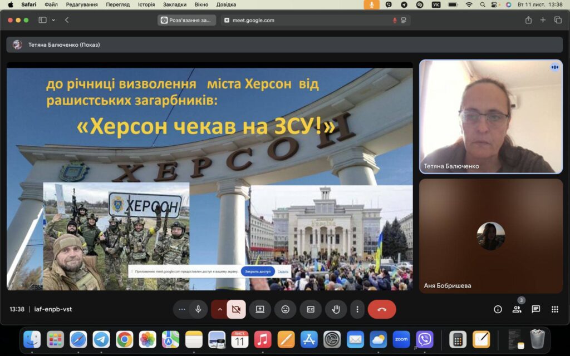
Task: Show the participants list
Action: [517, 309]
